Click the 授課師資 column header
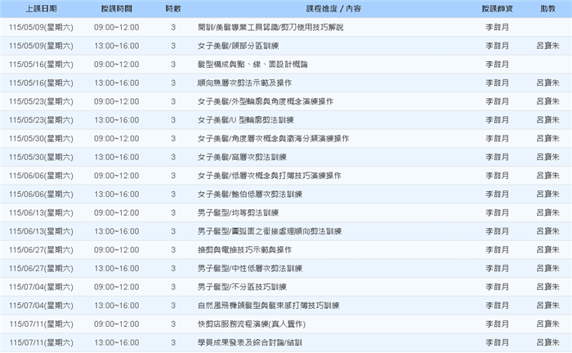Screen dimensions: 572x353 click(x=498, y=7)
